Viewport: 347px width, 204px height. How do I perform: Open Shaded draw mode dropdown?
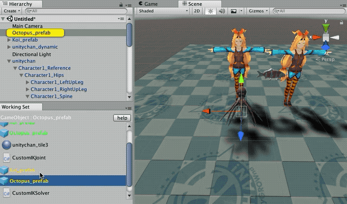(x=163, y=11)
